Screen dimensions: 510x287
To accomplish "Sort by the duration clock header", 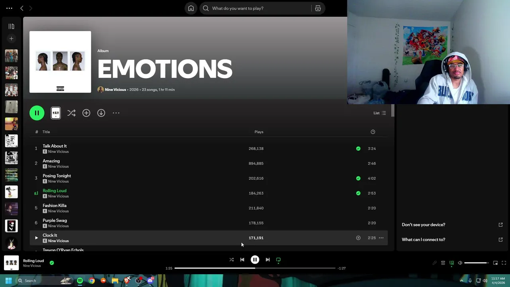I will point(373,132).
